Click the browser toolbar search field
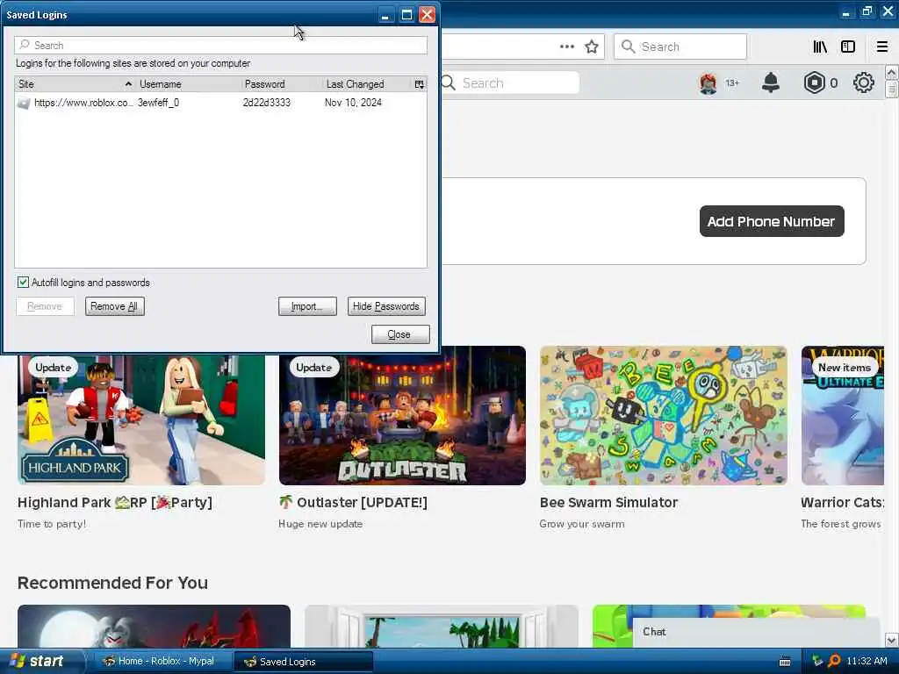899x674 pixels. pyautogui.click(x=680, y=47)
